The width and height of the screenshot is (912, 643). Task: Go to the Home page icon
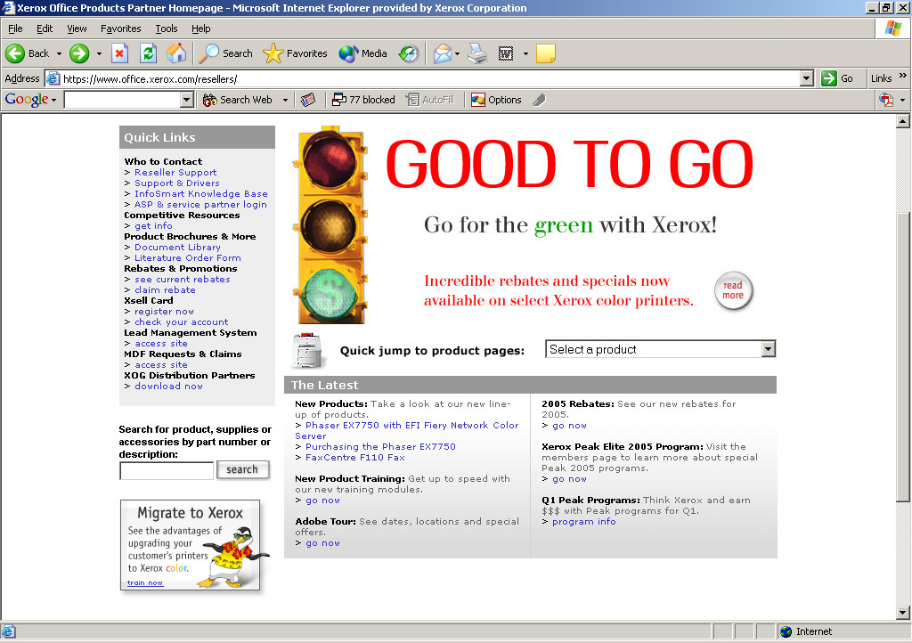pyautogui.click(x=176, y=53)
